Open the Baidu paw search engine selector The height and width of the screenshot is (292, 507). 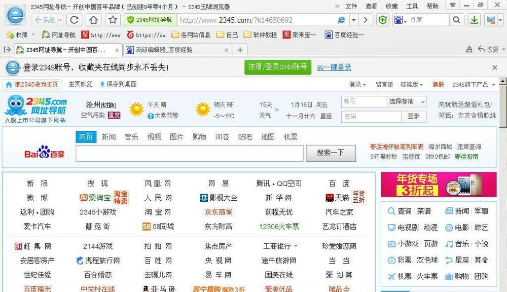point(400,20)
